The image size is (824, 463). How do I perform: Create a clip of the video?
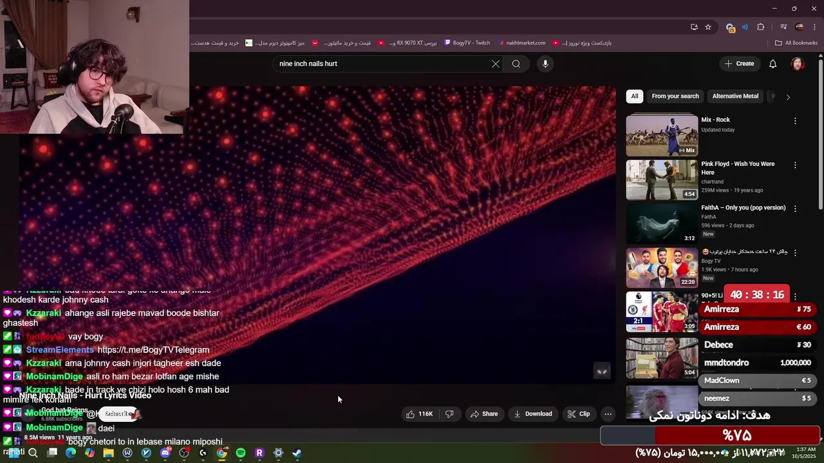tap(578, 414)
